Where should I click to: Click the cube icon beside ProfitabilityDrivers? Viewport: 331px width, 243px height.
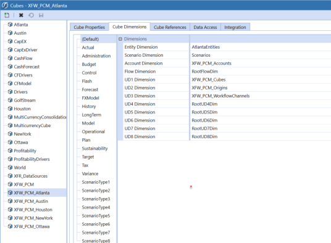point(10,159)
